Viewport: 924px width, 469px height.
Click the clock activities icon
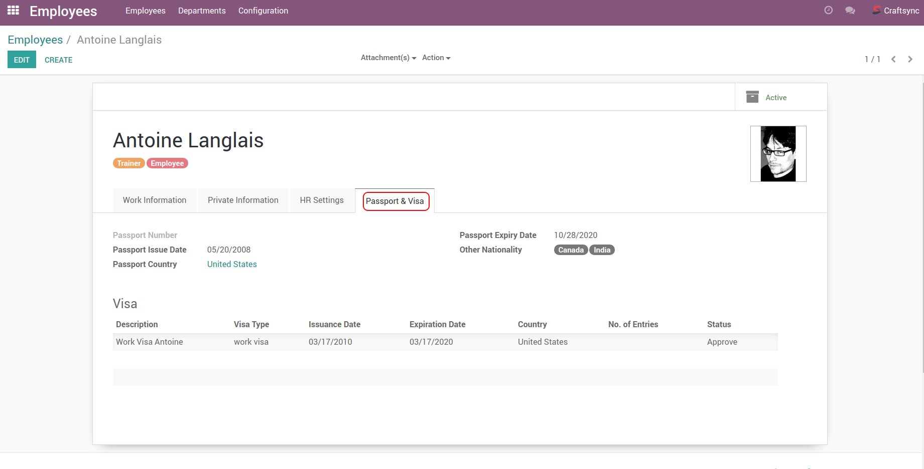pos(828,11)
